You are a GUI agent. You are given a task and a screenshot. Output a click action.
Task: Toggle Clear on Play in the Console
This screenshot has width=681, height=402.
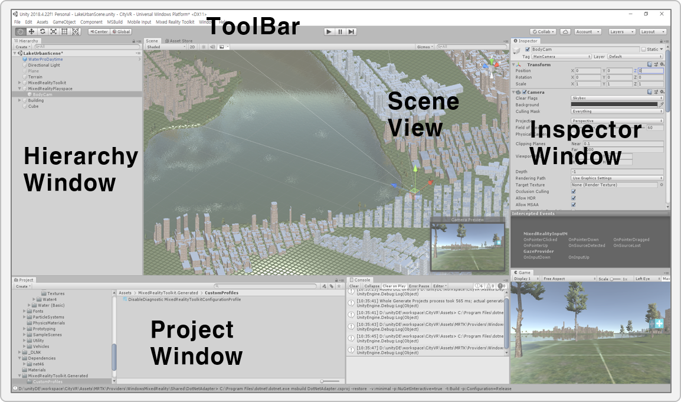[394, 286]
